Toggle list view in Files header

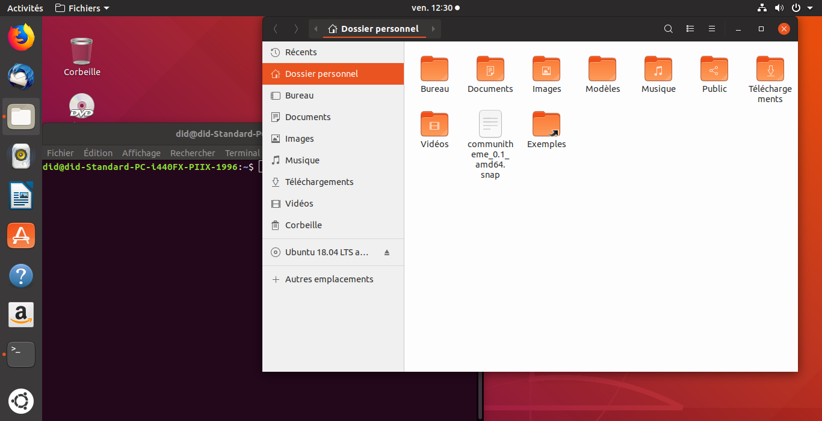(690, 29)
